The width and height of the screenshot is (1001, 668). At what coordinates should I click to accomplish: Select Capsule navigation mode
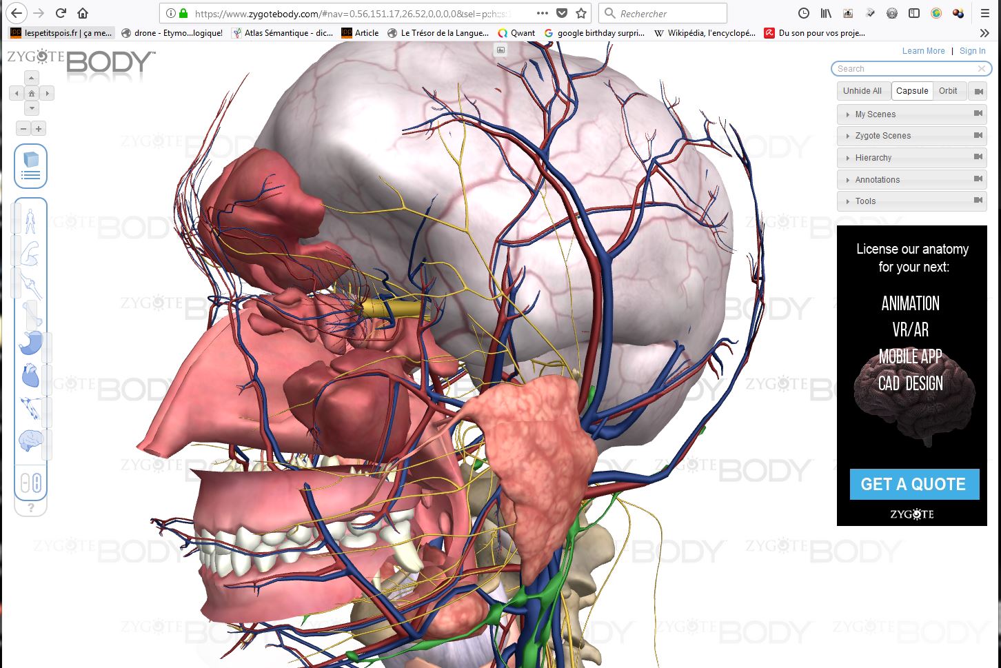click(x=911, y=91)
